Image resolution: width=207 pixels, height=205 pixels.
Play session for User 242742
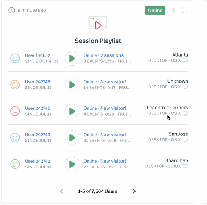coord(72,164)
